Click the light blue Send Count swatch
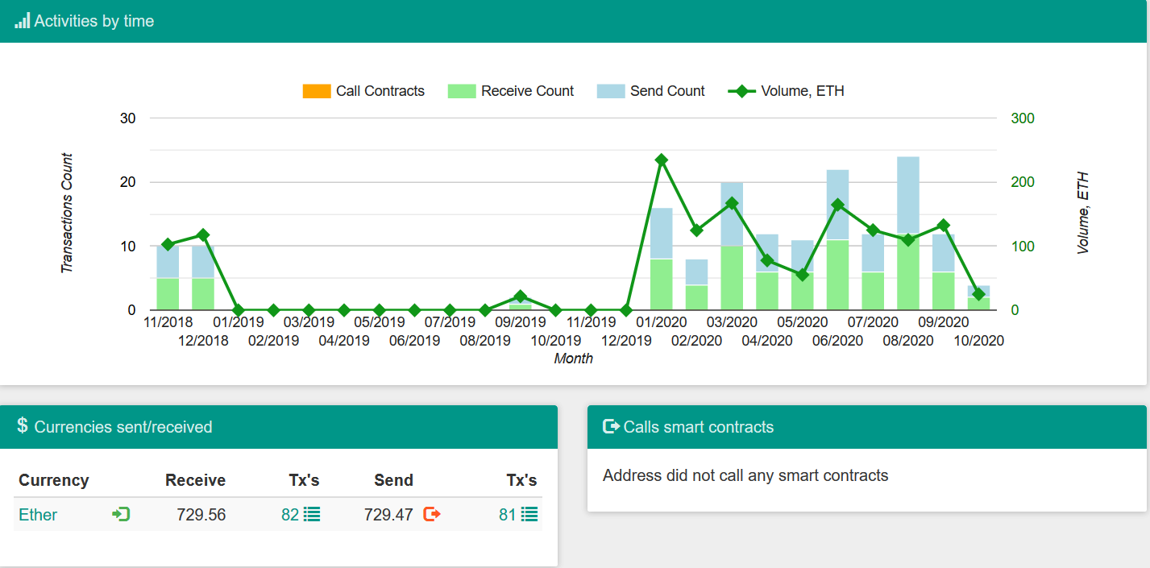1150x568 pixels. pos(611,91)
